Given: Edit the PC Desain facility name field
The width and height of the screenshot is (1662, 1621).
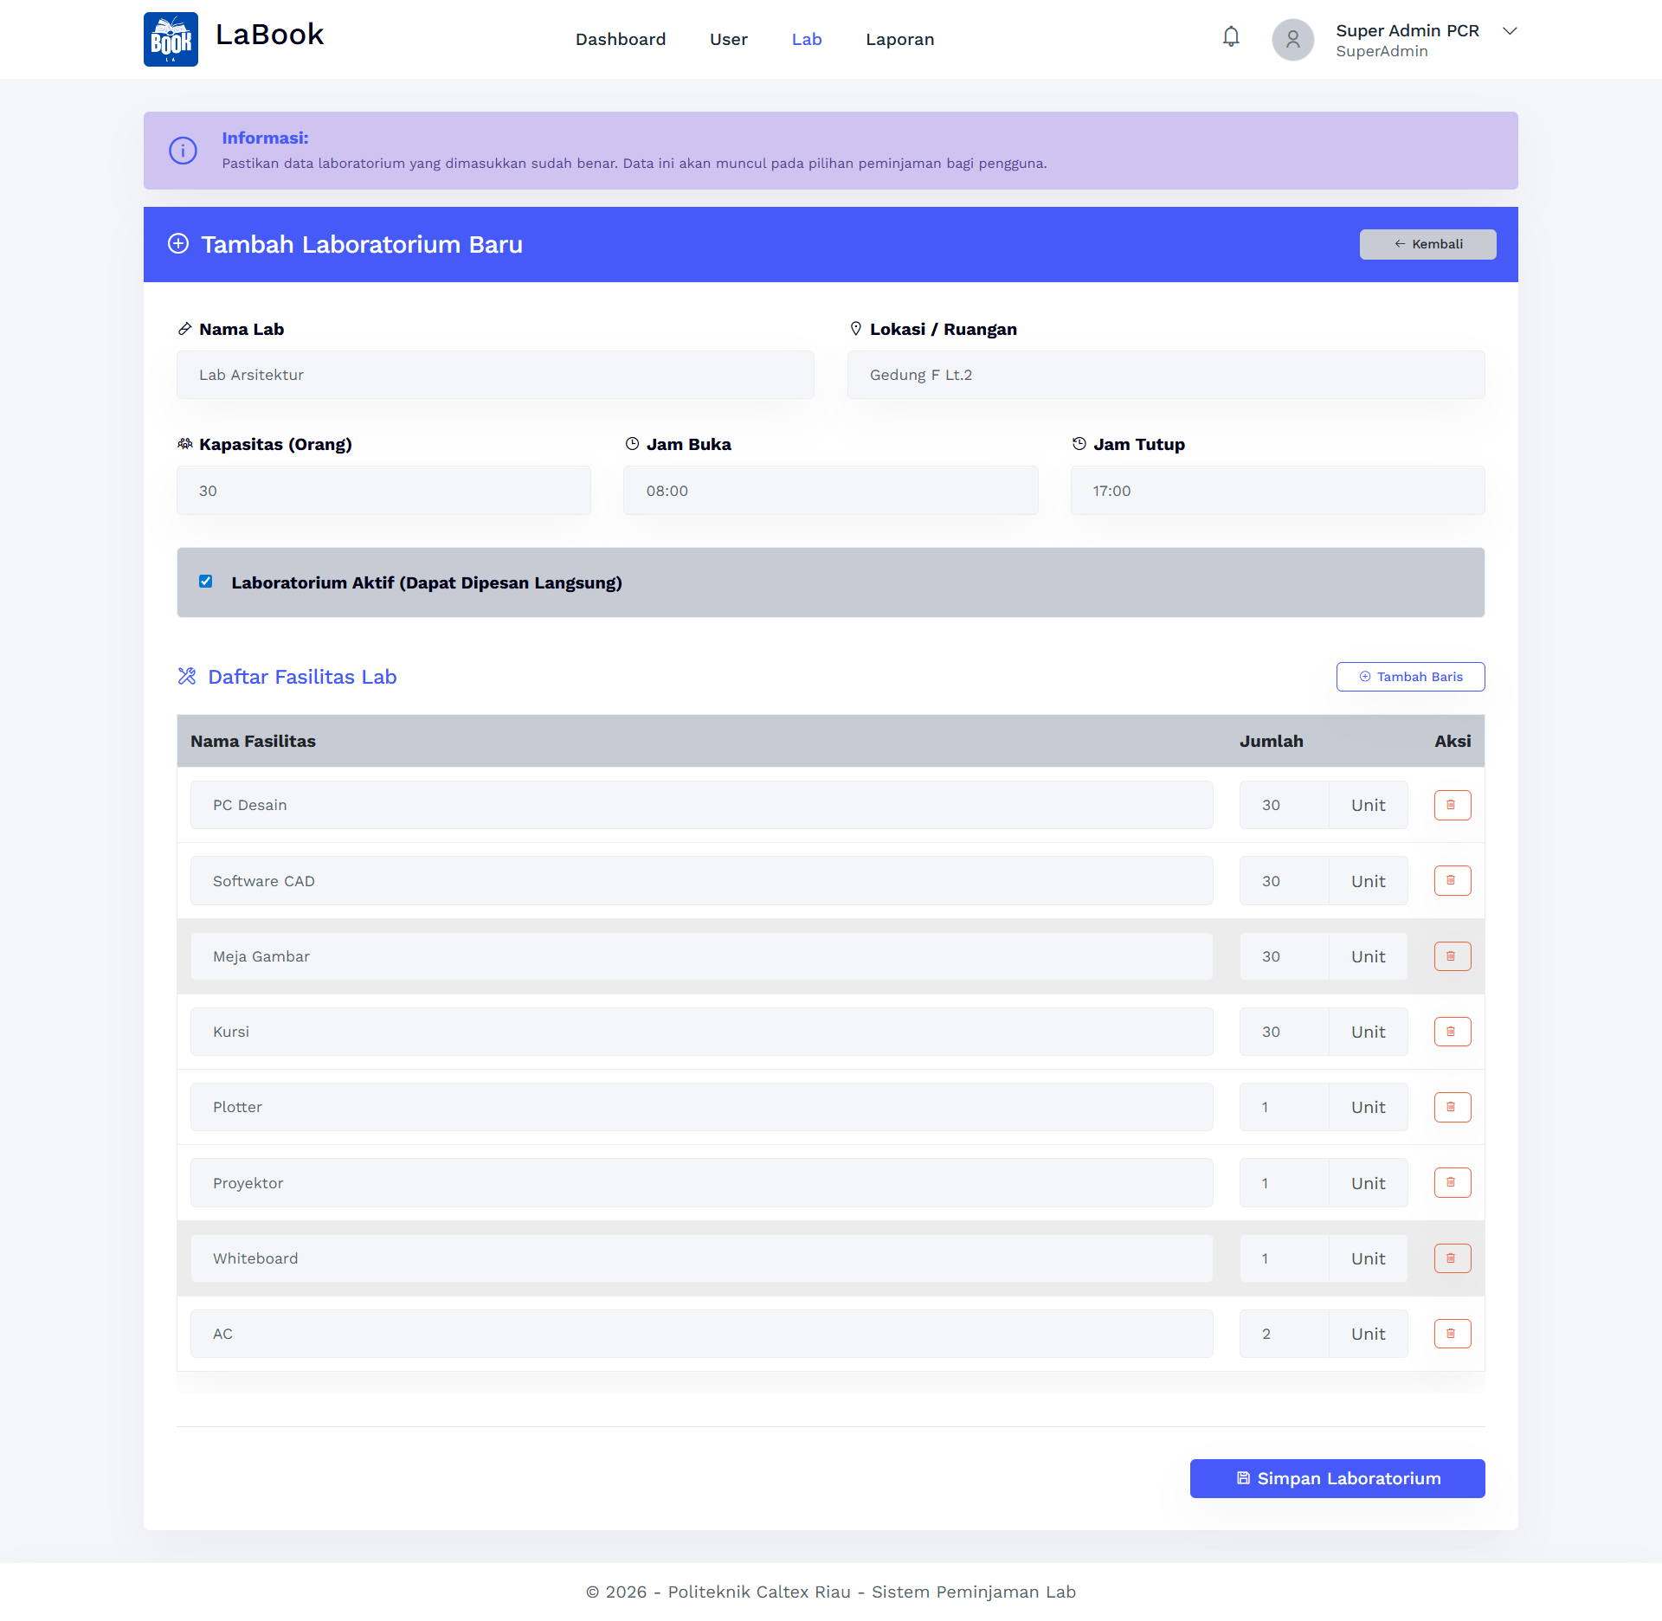Looking at the screenshot, I should [701, 805].
